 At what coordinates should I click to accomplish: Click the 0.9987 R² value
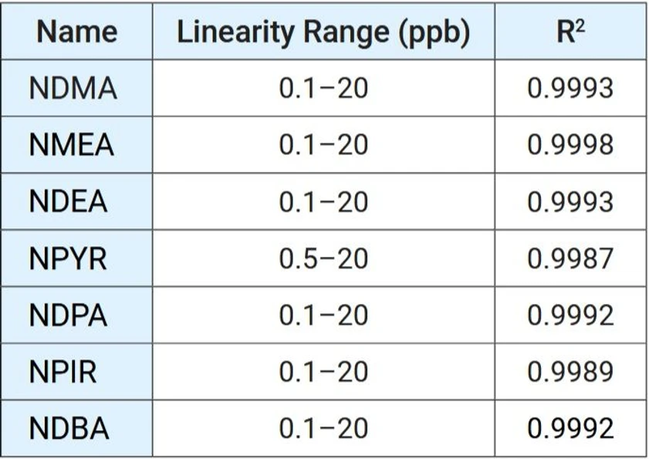click(571, 258)
